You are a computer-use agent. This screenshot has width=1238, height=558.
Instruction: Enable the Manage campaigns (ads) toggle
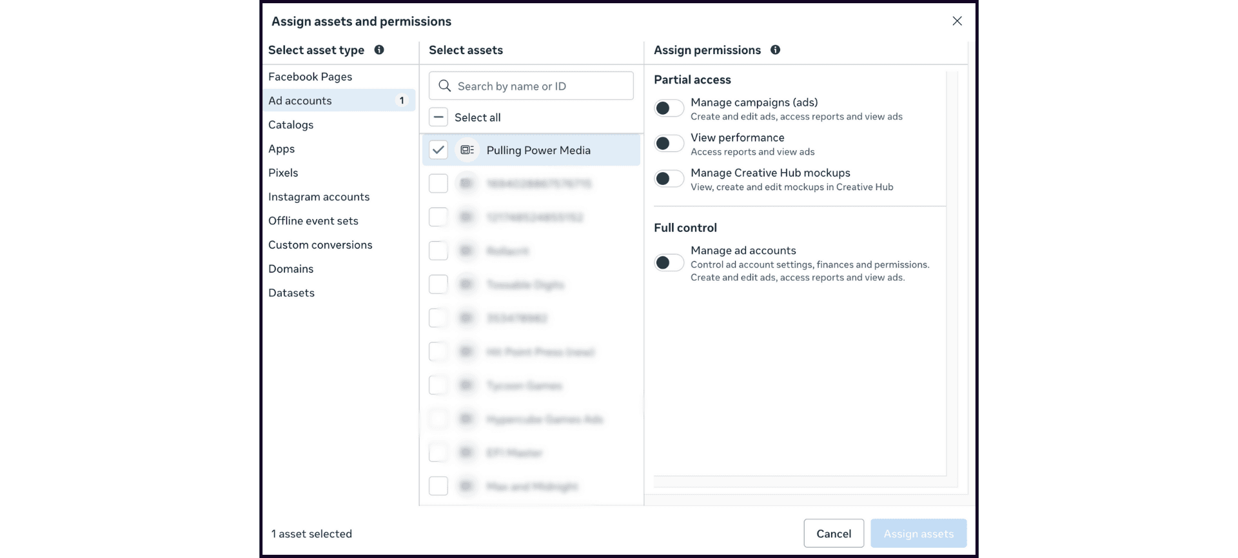pyautogui.click(x=669, y=108)
